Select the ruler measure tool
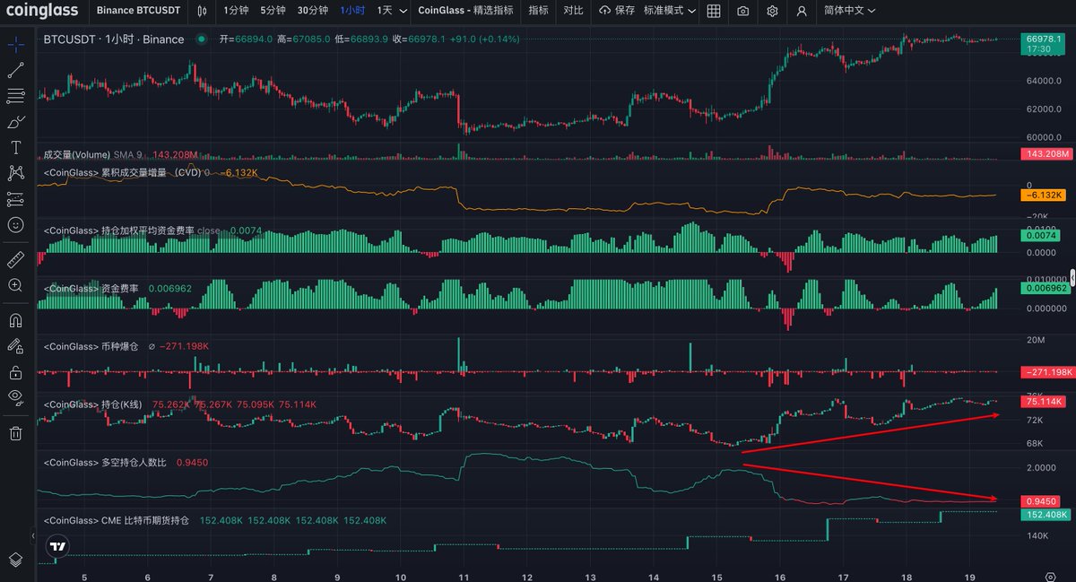1076x582 pixels. pyautogui.click(x=15, y=259)
